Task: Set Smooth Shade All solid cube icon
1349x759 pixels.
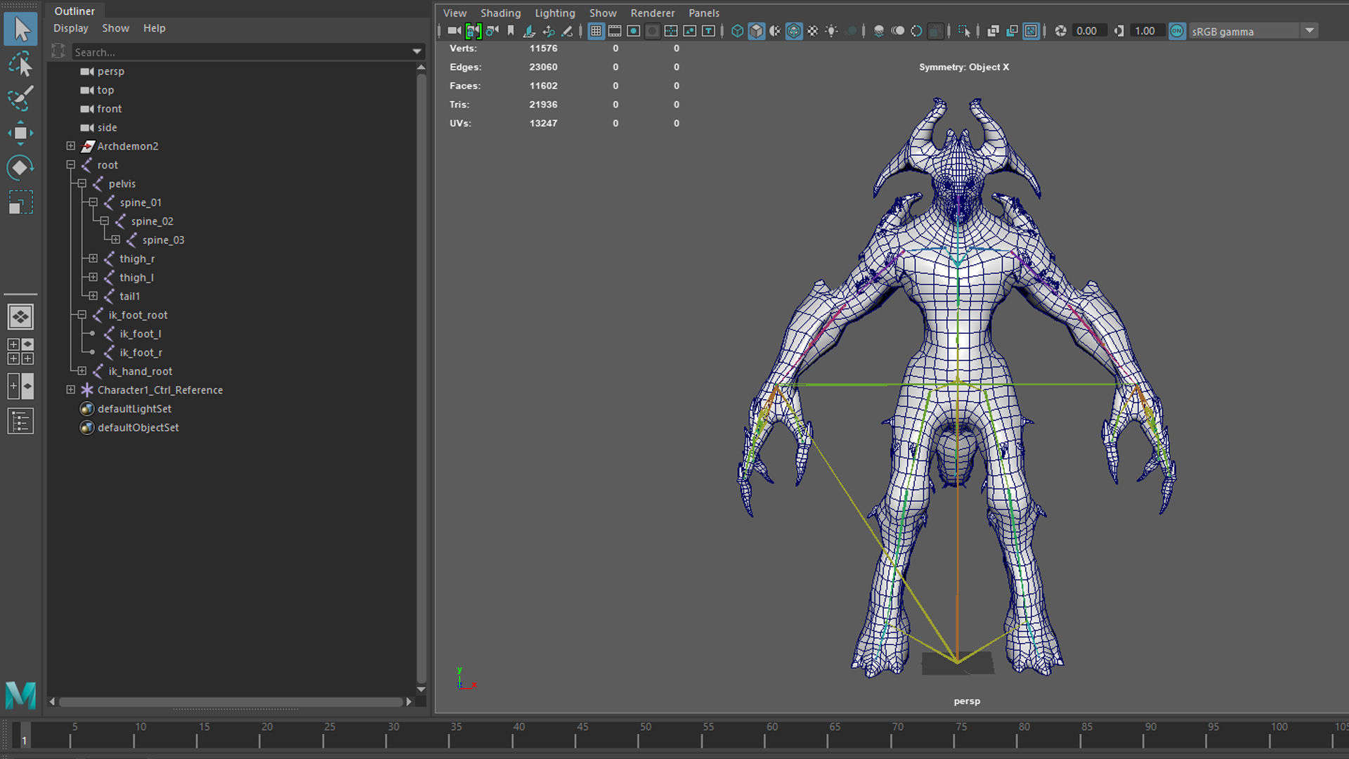Action: [756, 31]
